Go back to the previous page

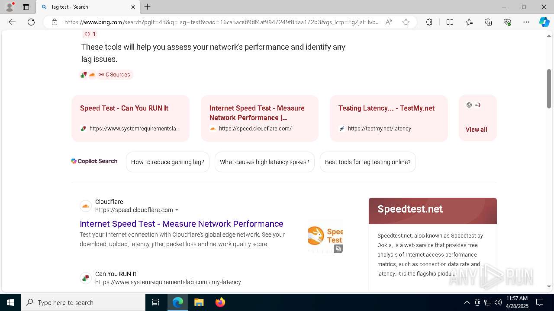tap(12, 22)
